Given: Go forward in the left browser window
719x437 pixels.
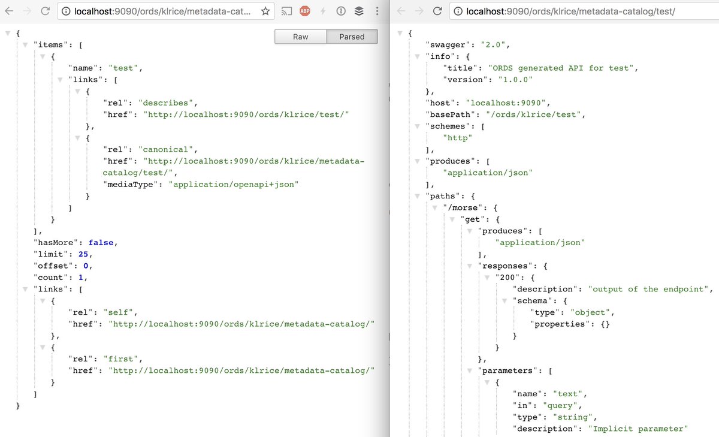Looking at the screenshot, I should click(26, 11).
